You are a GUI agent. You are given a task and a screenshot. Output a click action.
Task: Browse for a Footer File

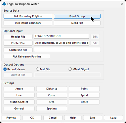coord(18,43)
